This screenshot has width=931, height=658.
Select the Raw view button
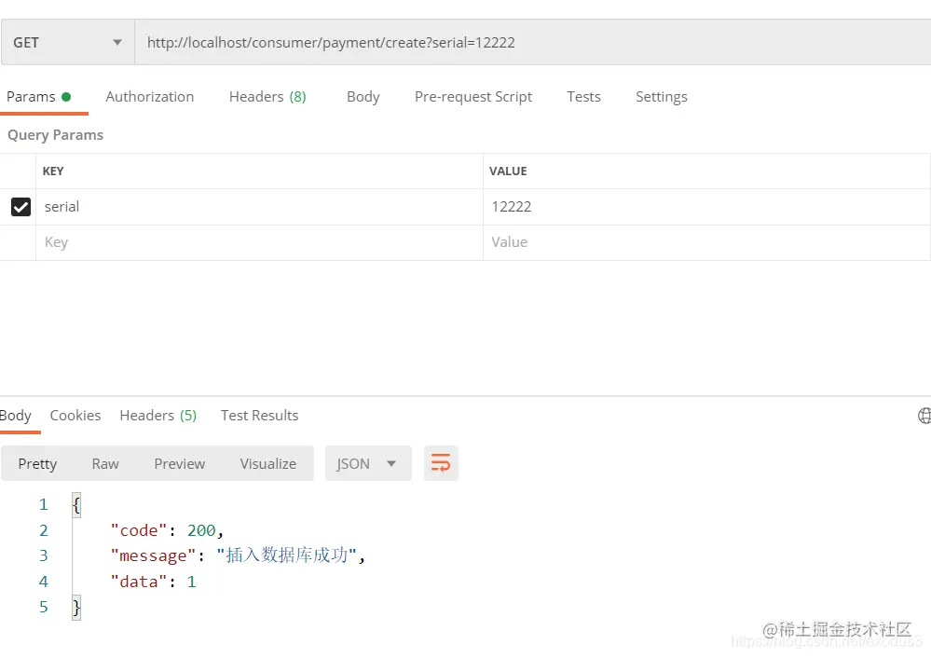105,463
